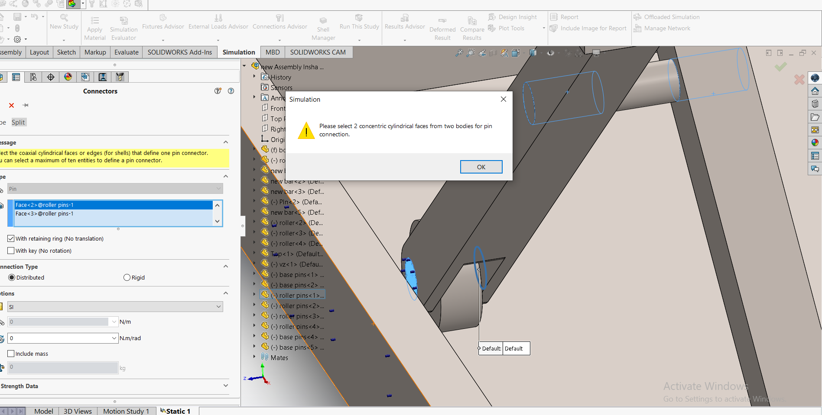Close the Simulation warning dialog
The image size is (822, 415).
[x=503, y=99]
